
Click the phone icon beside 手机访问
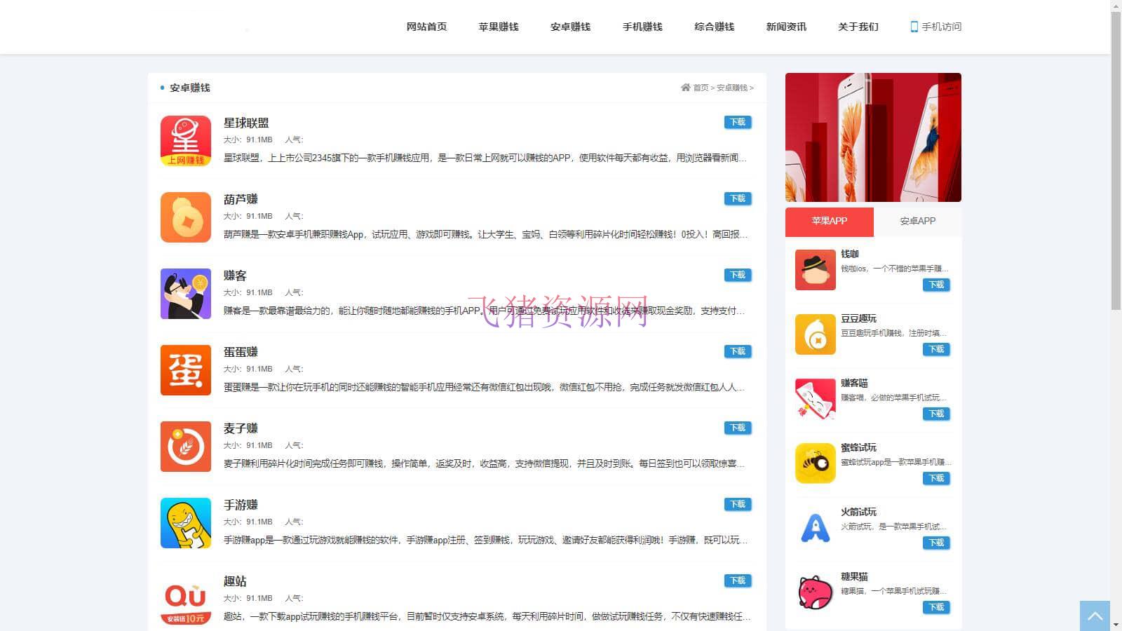[x=913, y=27]
